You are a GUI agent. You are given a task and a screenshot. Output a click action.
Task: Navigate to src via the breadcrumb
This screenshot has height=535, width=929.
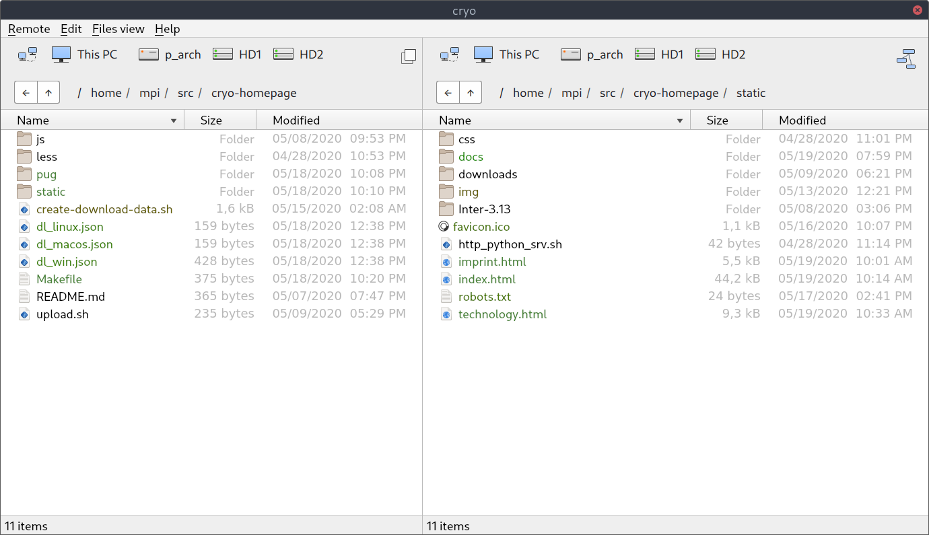(x=186, y=93)
